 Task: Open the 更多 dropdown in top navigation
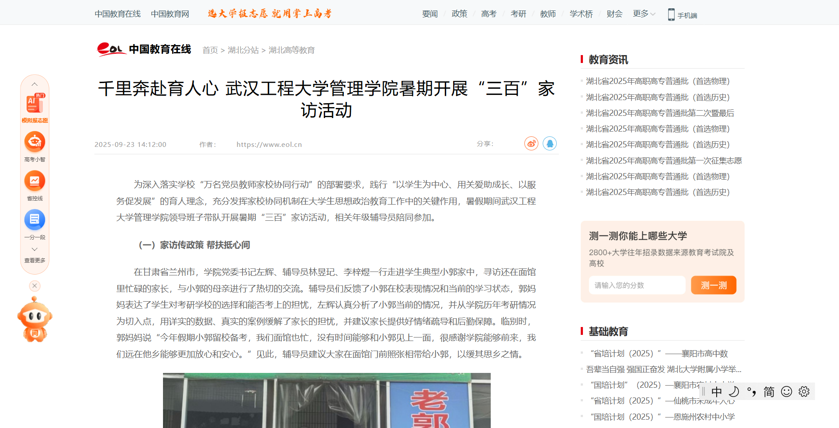(644, 14)
